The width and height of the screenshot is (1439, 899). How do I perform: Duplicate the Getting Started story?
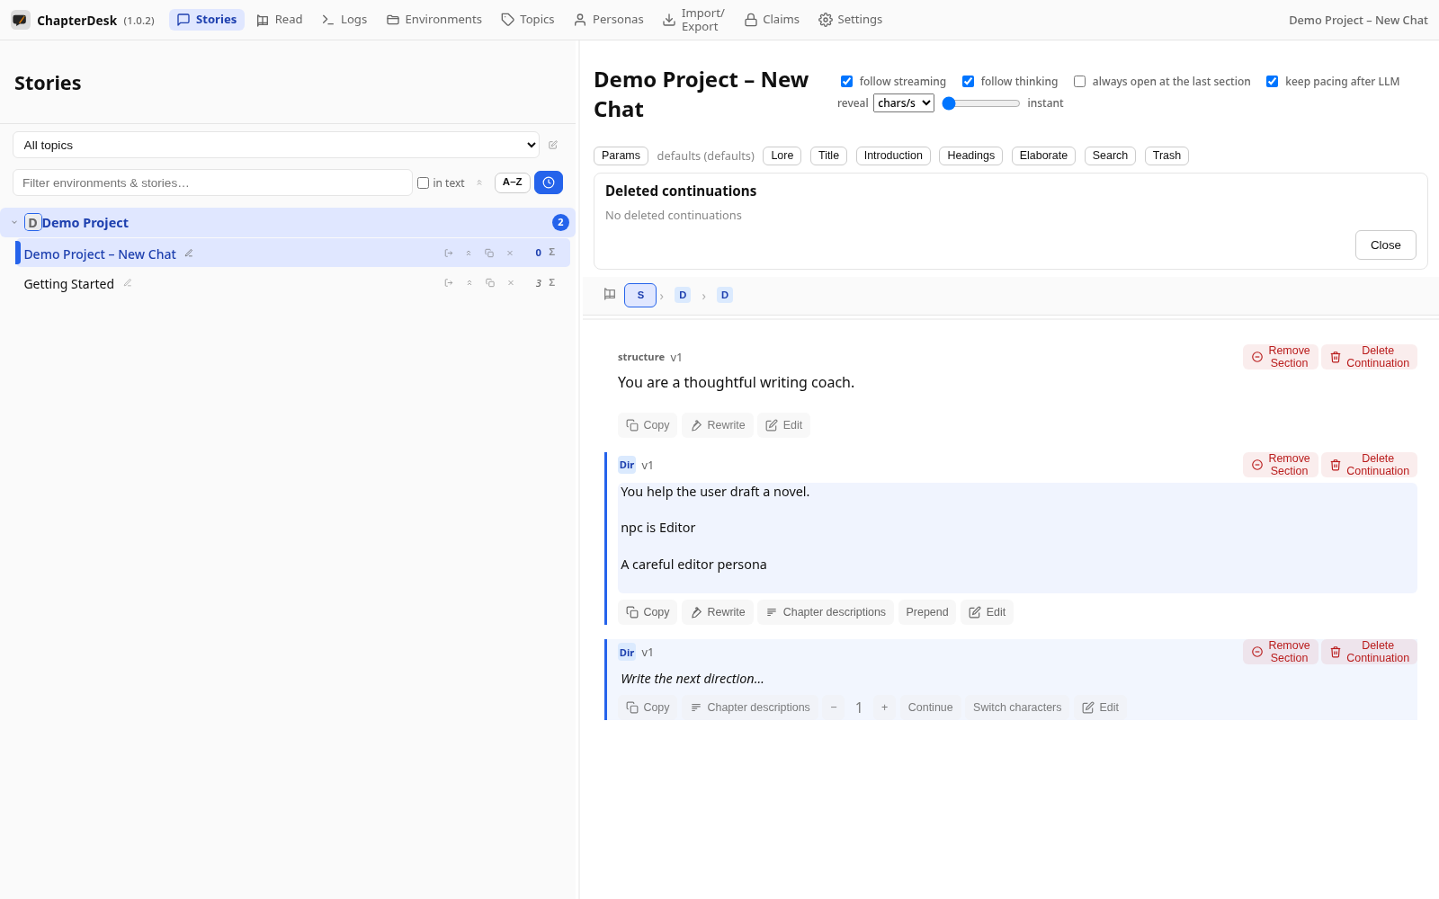pos(490,283)
